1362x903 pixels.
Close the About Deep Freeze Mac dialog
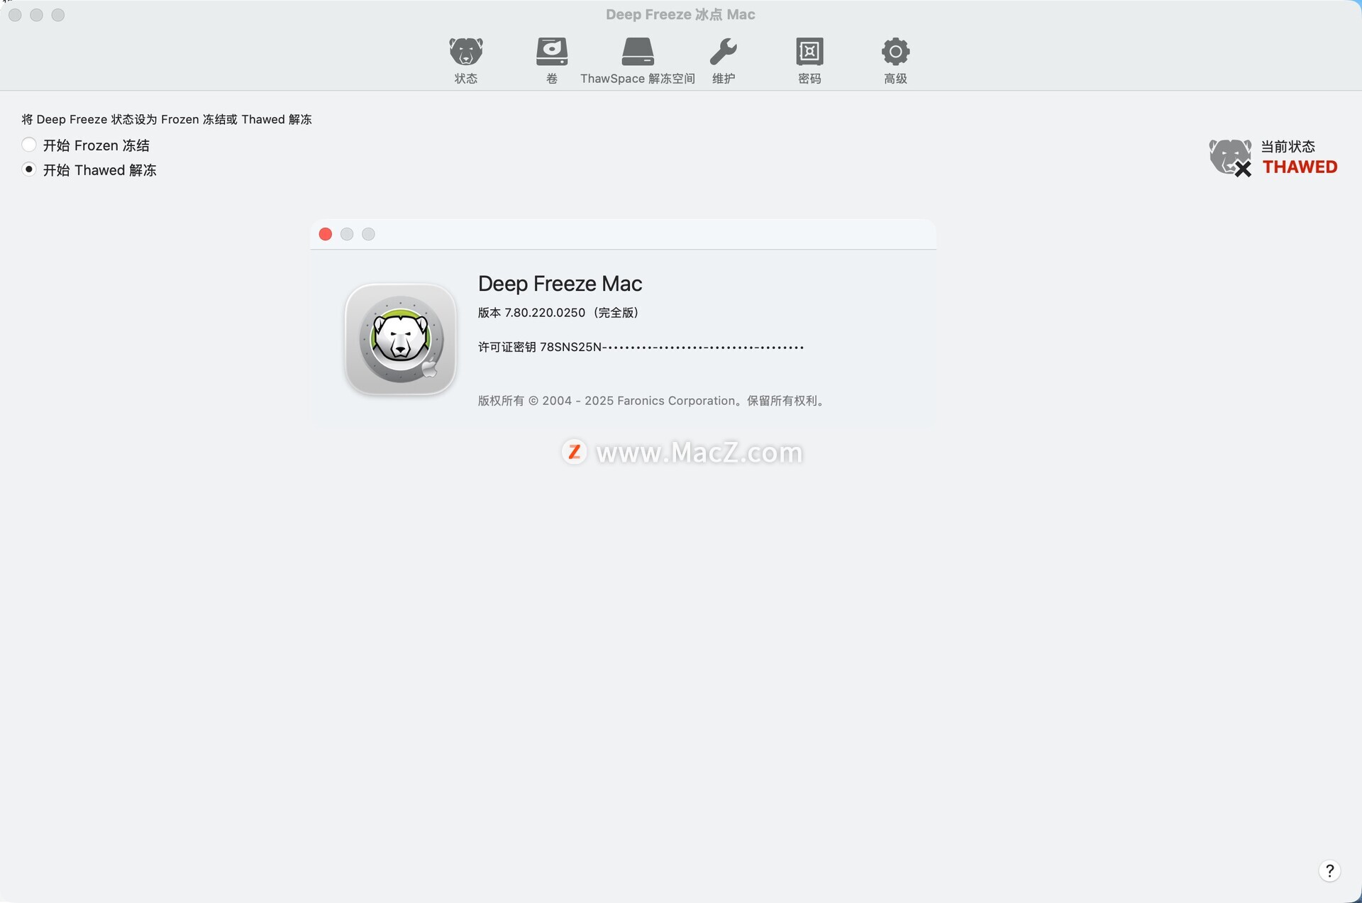coord(326,234)
